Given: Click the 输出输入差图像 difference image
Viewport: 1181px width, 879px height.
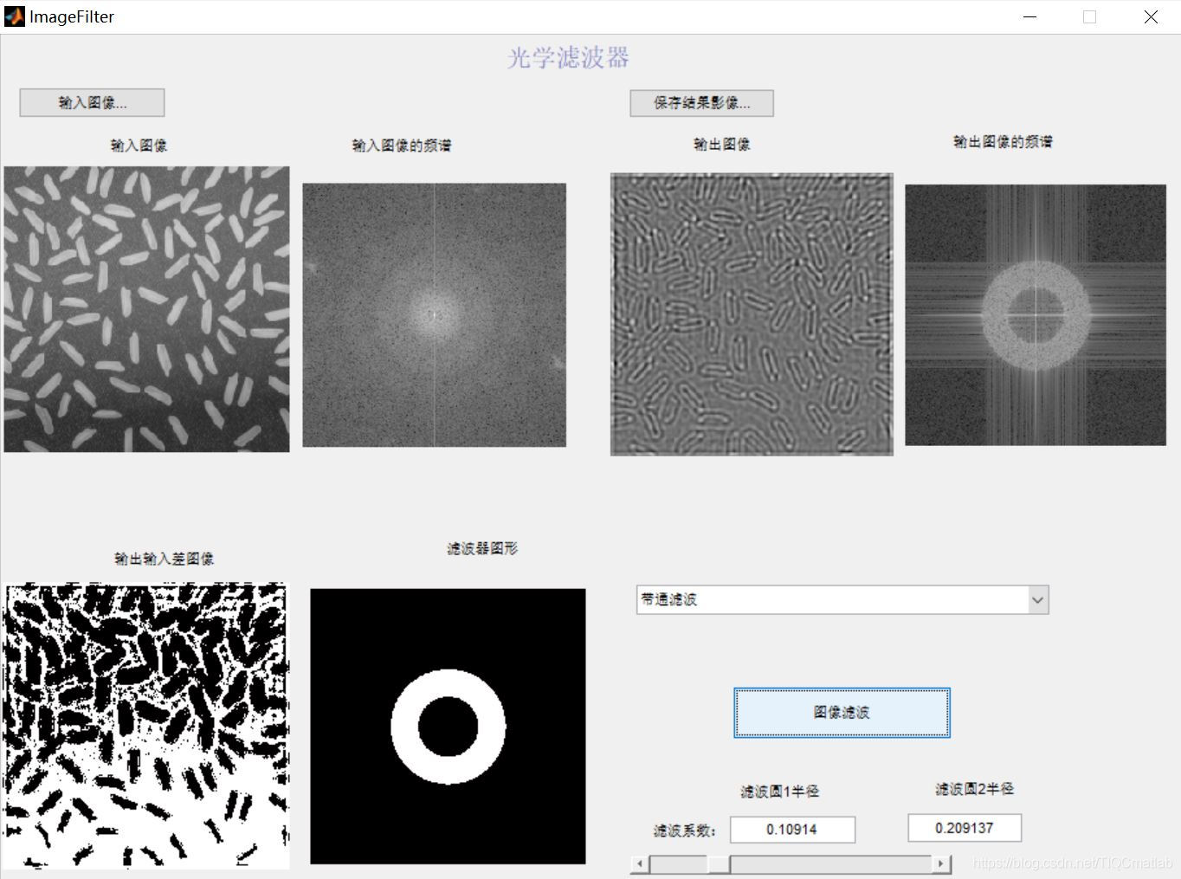Looking at the screenshot, I should (x=145, y=726).
